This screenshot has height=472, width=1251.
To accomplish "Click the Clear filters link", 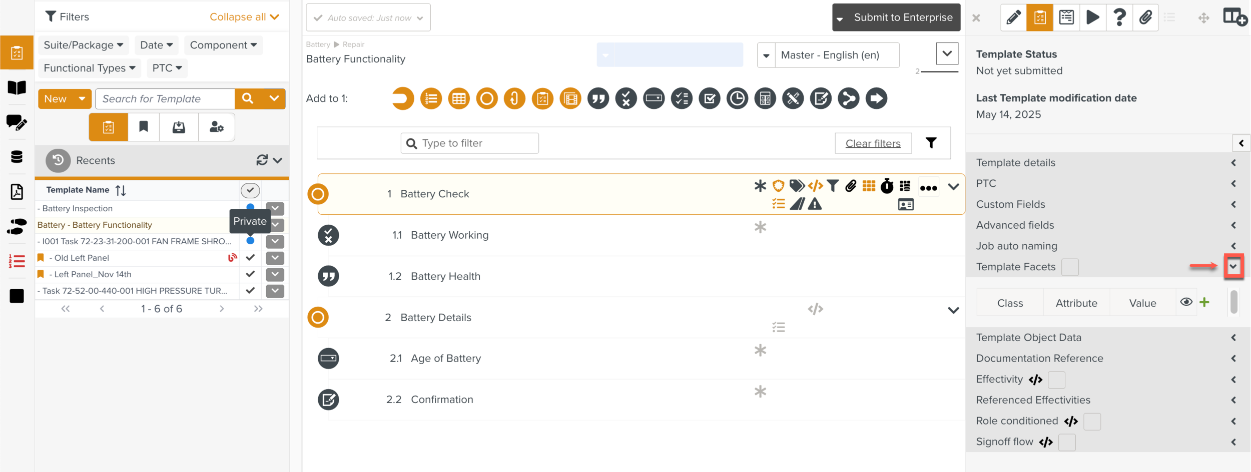I will pos(873,143).
